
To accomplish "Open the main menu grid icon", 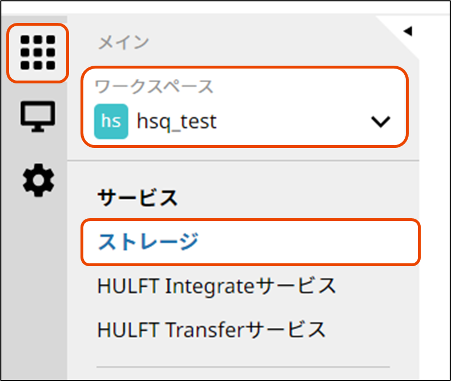I will (38, 52).
